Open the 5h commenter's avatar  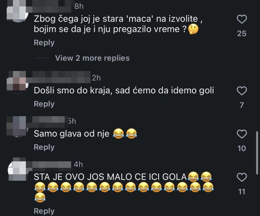pyautogui.click(x=18, y=127)
